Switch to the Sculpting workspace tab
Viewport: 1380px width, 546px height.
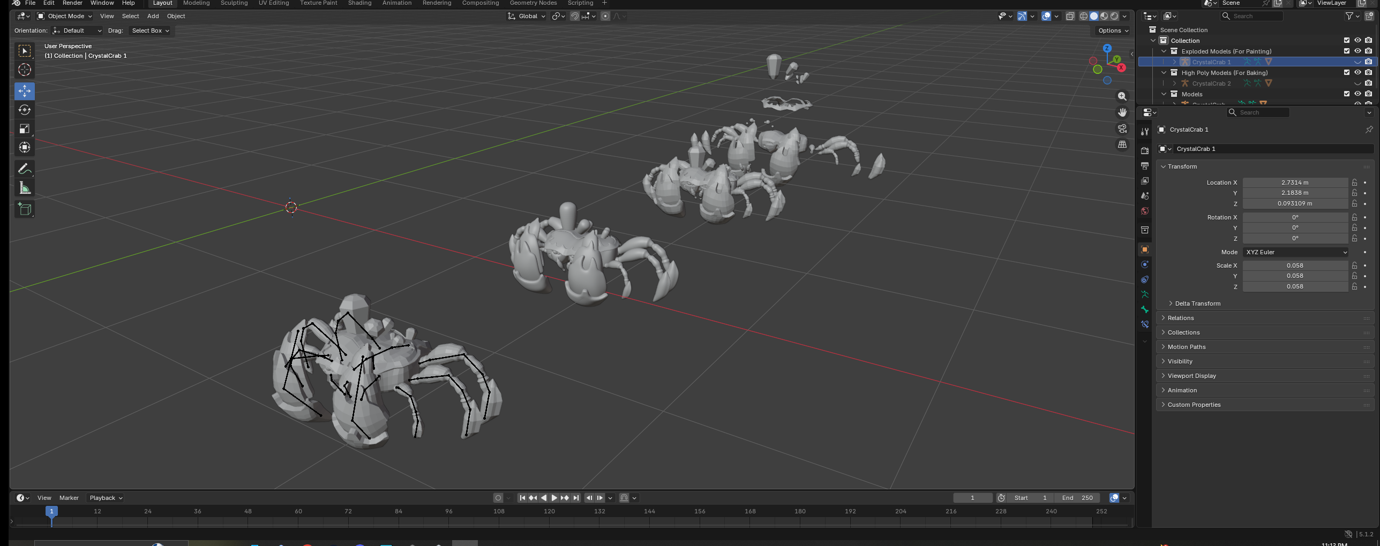tap(234, 3)
